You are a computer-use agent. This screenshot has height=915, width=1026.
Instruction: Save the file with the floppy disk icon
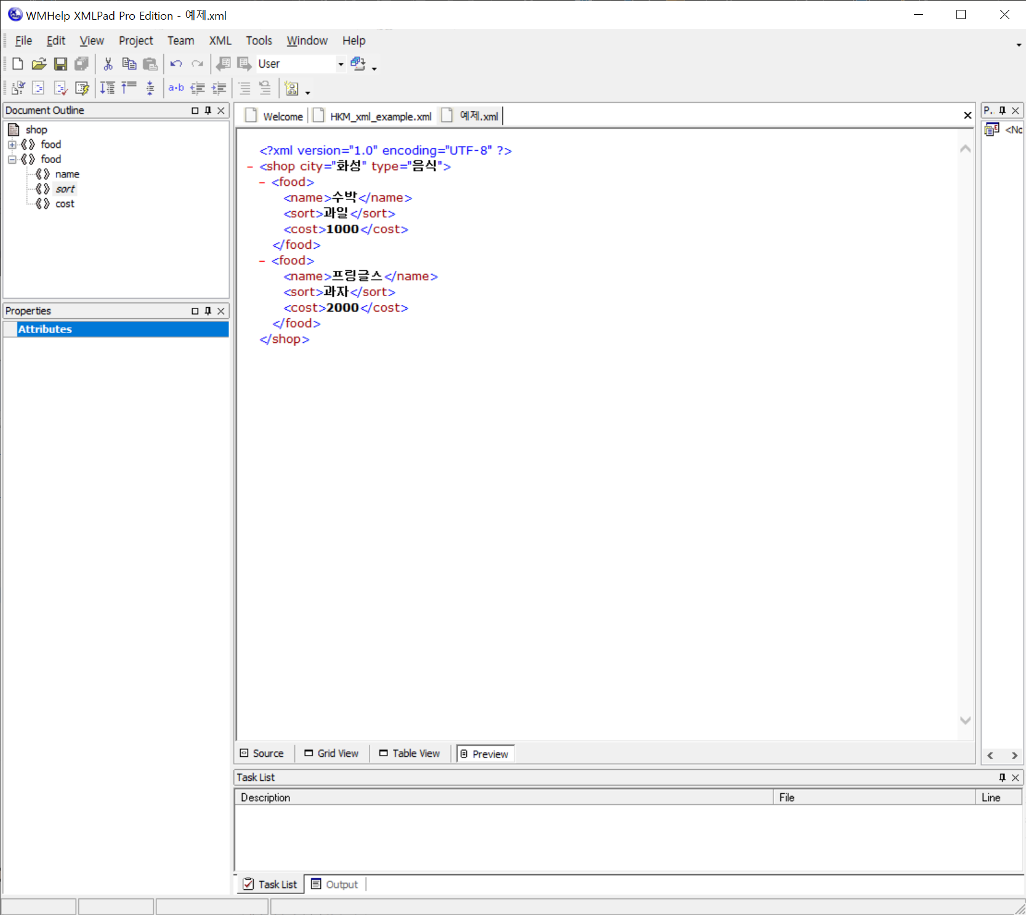(60, 63)
